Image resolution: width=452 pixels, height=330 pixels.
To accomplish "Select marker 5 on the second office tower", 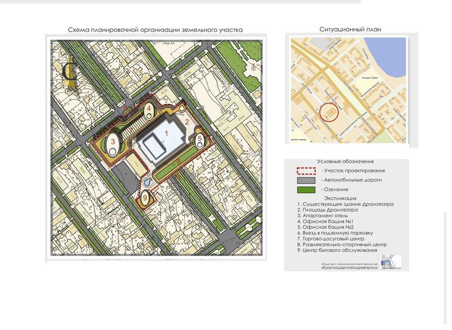I will pyautogui.click(x=200, y=139).
